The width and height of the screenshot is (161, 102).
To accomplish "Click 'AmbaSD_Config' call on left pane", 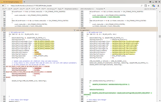I will [29, 81].
